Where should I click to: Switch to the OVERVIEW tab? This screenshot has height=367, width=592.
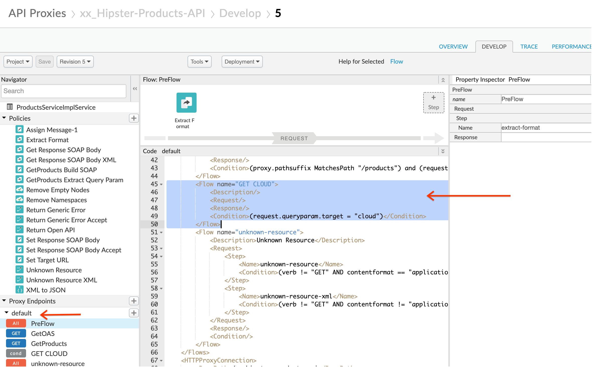point(453,47)
